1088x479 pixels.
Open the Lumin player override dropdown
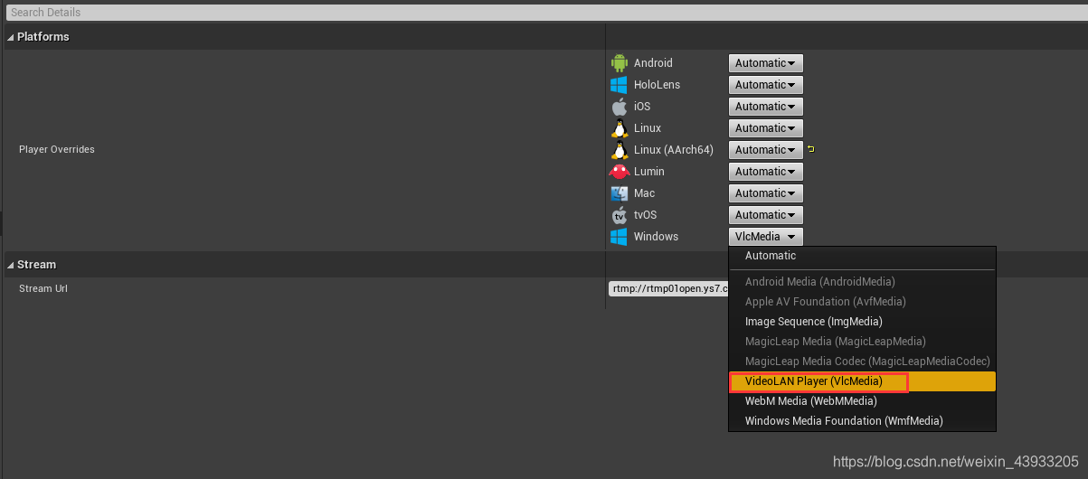coord(765,172)
